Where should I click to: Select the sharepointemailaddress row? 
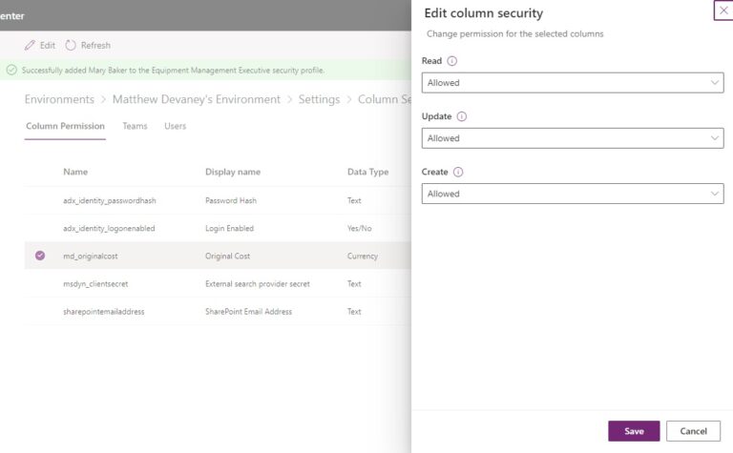pyautogui.click(x=218, y=312)
